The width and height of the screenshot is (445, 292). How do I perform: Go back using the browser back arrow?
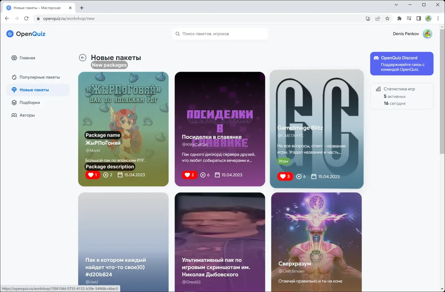pos(7,18)
